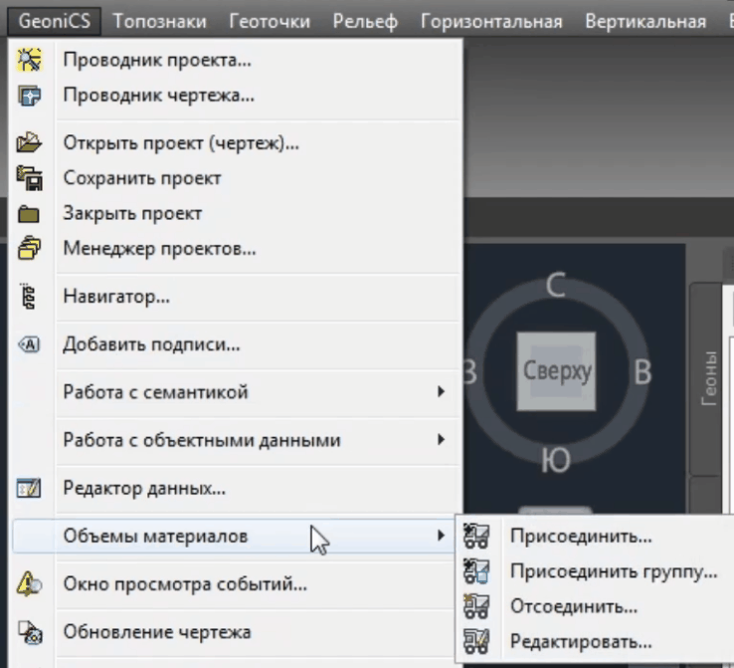The height and width of the screenshot is (668, 734).
Task: Open the Топознаки menu
Action: (159, 22)
